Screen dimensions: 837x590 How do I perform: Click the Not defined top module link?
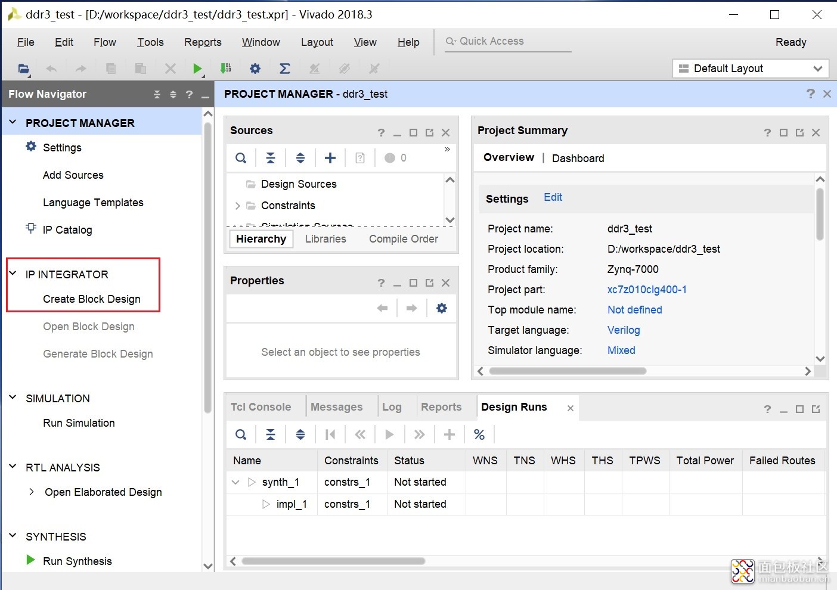click(635, 310)
